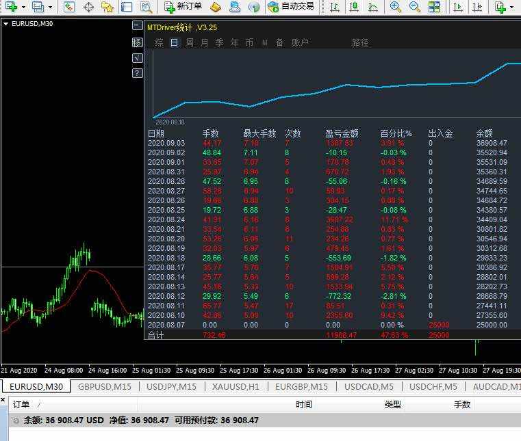Click the 合计 totals row label
This screenshot has width=521, height=441.
pos(155,335)
